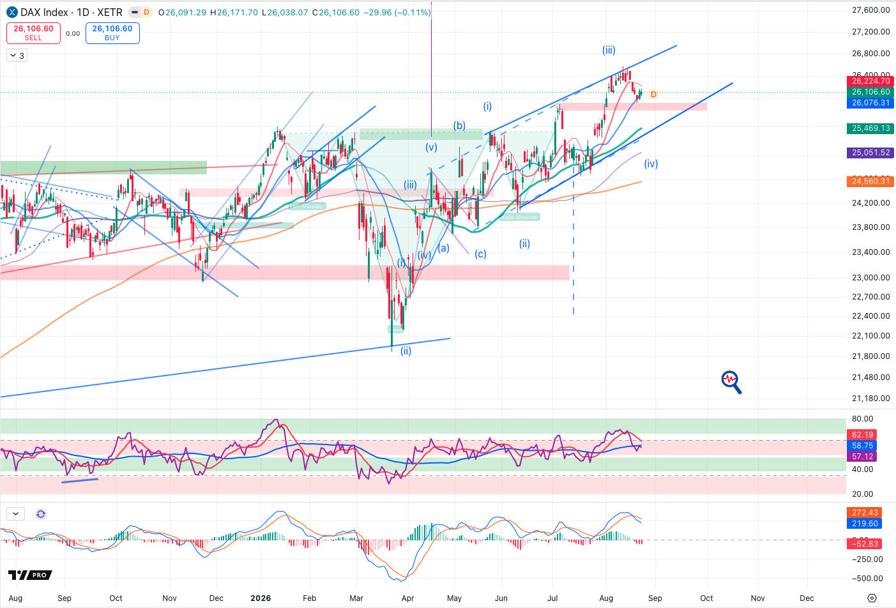896x608 pixels.
Task: Click the orange D delayed-data badge in header
Action: point(146,12)
